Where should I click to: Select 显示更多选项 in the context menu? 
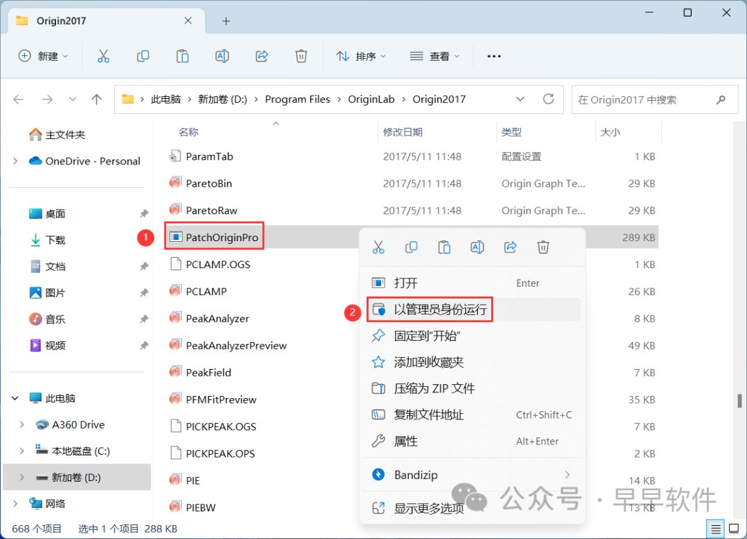click(x=429, y=508)
